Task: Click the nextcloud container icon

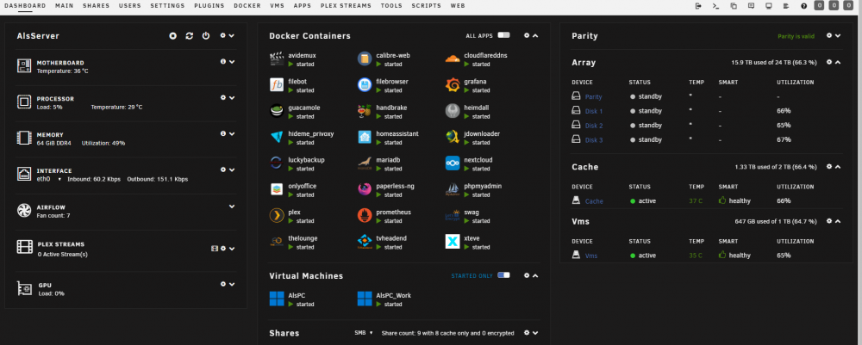Action: [453, 163]
